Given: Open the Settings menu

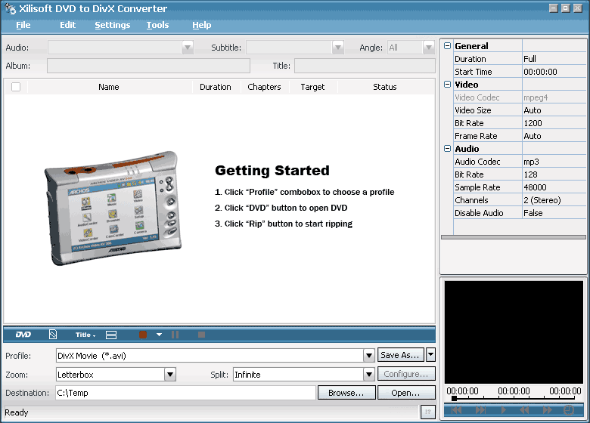Looking at the screenshot, I should tap(113, 25).
